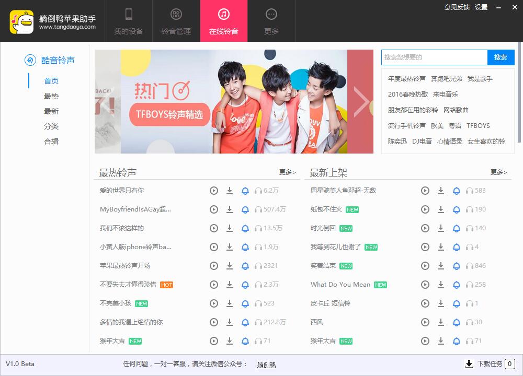
Task: Click the 躺倒鸭 WeChat link
Action: click(x=267, y=365)
